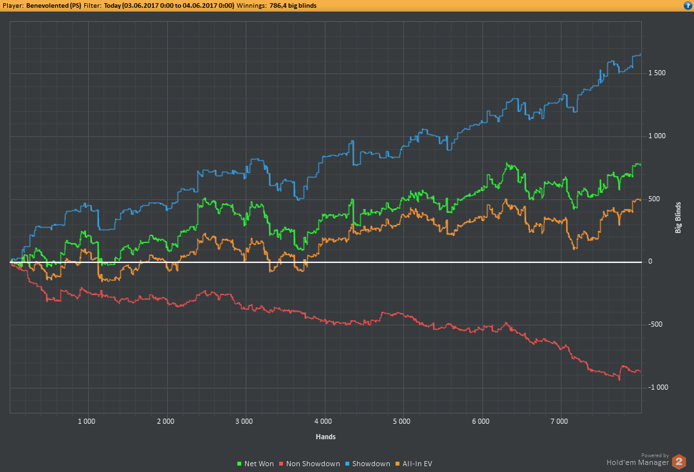Click the blue help icon in header
Image resolution: width=694 pixels, height=472 pixels.
(689, 6)
